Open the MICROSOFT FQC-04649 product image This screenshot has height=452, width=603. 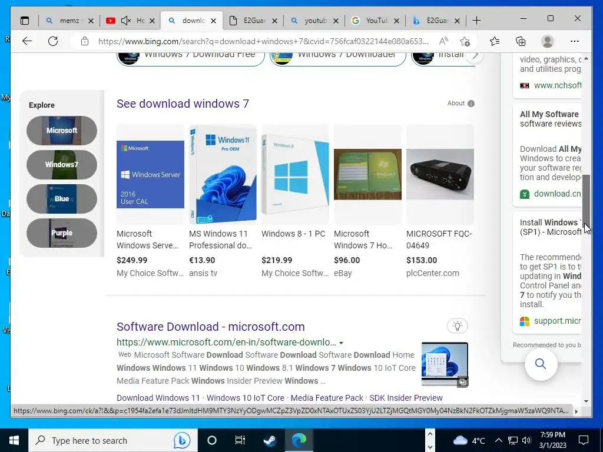(x=440, y=174)
